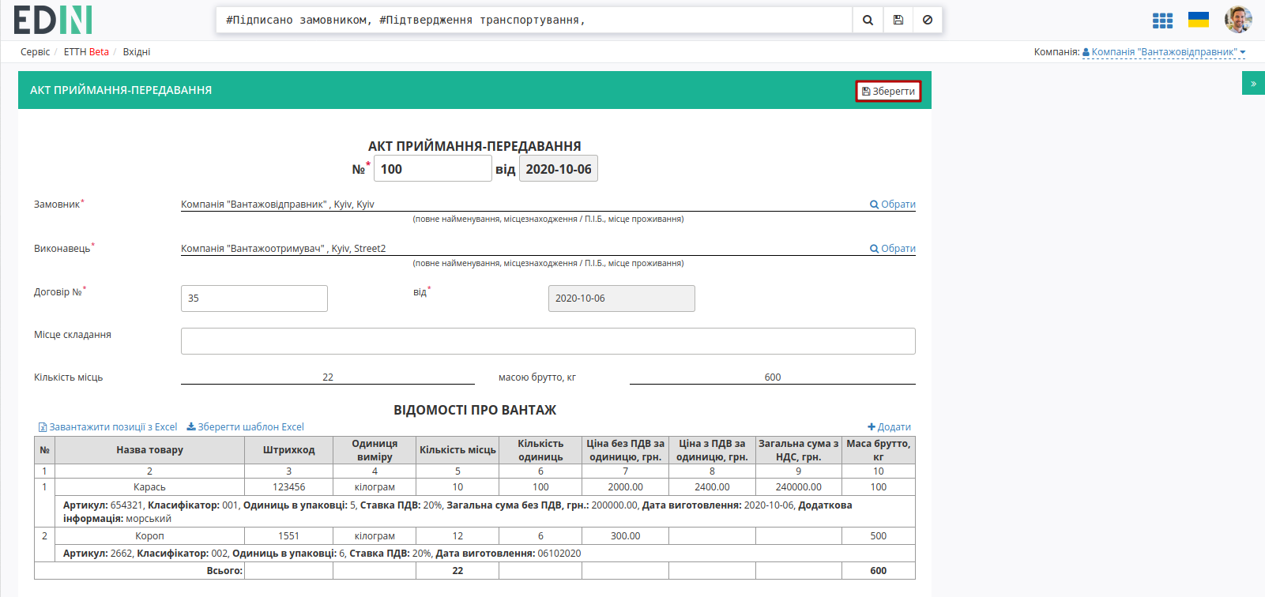Image resolution: width=1265 pixels, height=597 pixels.
Task: Click the Назва товару column header
Action: 149,450
